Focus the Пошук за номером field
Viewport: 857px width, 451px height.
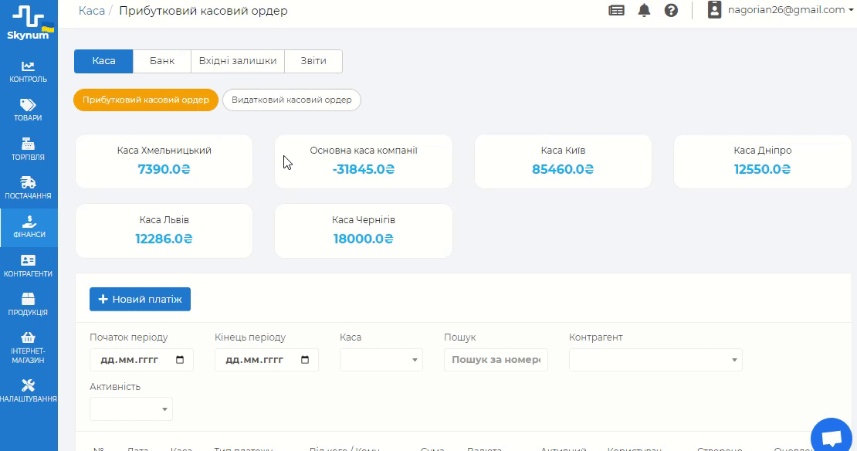[496, 360]
